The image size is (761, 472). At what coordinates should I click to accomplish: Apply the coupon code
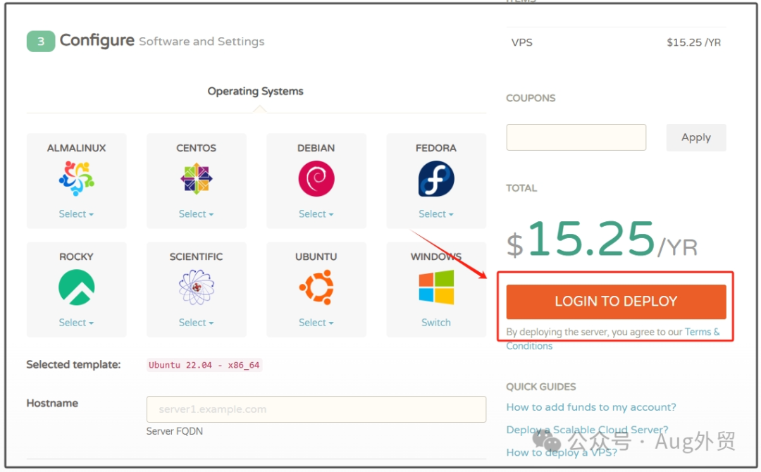[x=696, y=137]
